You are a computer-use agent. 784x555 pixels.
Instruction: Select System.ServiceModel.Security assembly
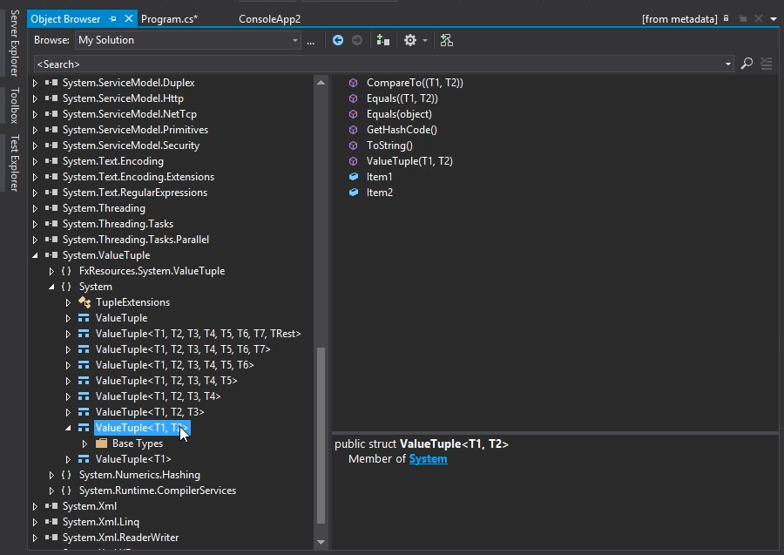coord(131,146)
